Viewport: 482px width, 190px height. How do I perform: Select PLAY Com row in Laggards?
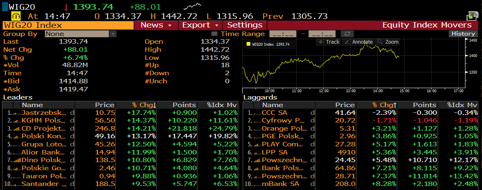tap(360, 144)
